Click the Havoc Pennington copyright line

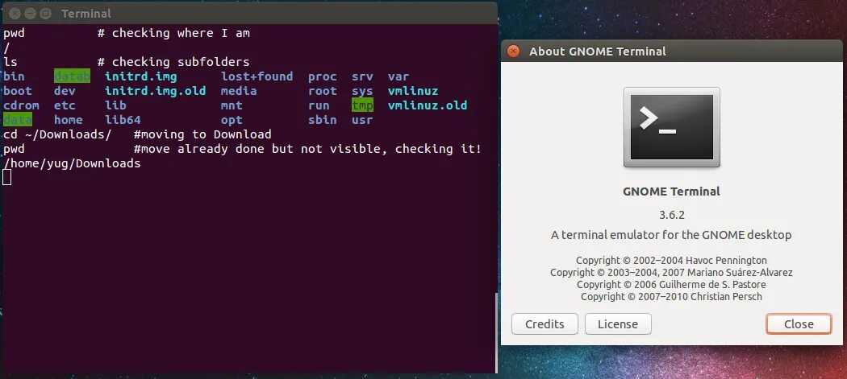point(671,261)
